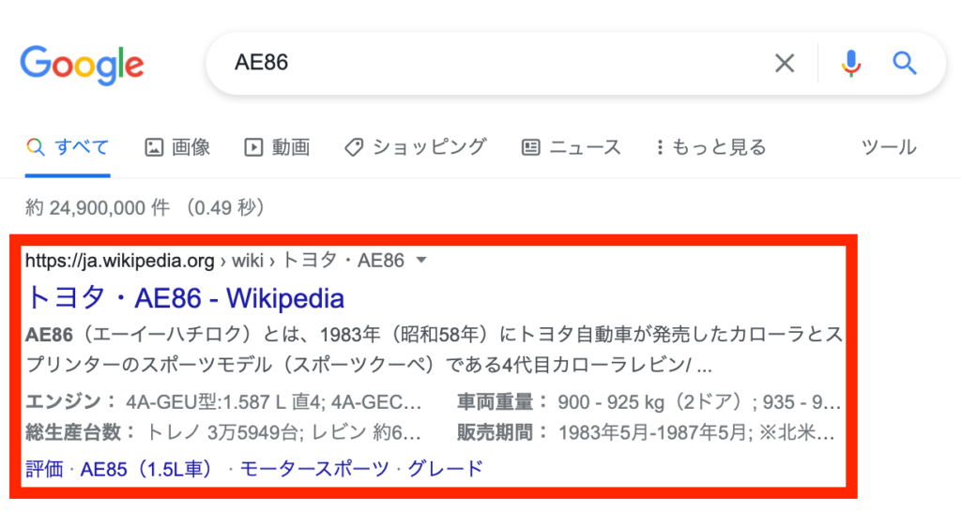Open the モータースポーツ sitelink
The width and height of the screenshot is (961, 527).
click(314, 468)
